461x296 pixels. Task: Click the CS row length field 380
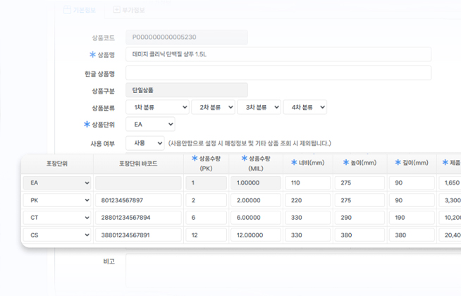(412, 235)
